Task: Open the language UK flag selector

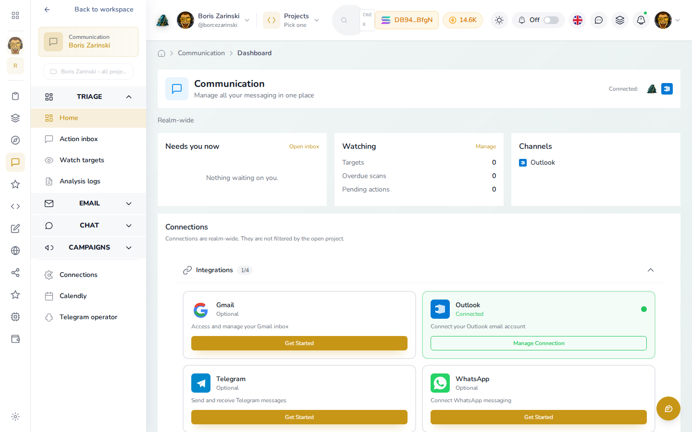Action: tap(578, 20)
